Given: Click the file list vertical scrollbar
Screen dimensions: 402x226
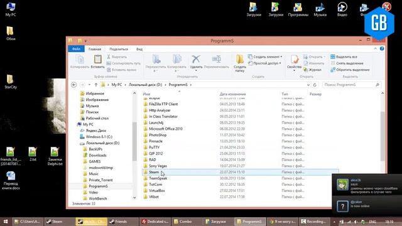Looking at the screenshot, I should pyautogui.click(x=383, y=136).
